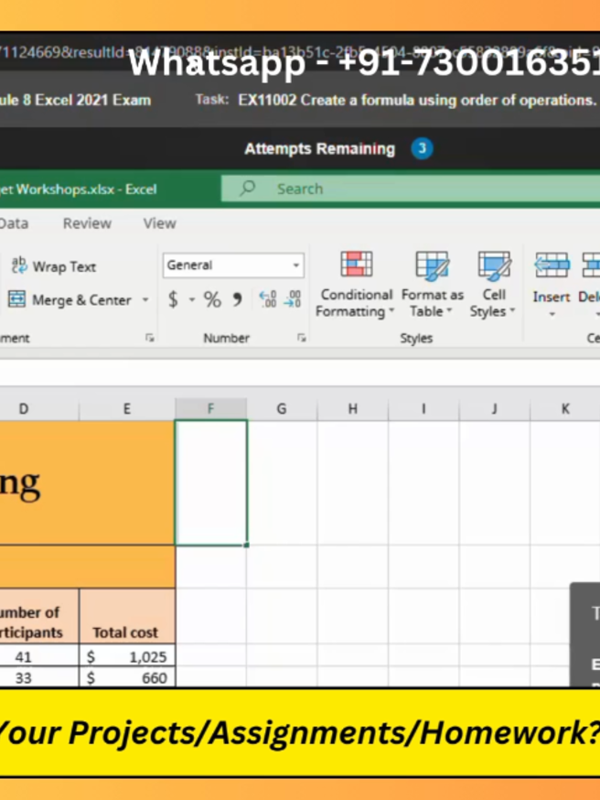The width and height of the screenshot is (600, 800).
Task: Select column H header
Action: click(x=352, y=408)
